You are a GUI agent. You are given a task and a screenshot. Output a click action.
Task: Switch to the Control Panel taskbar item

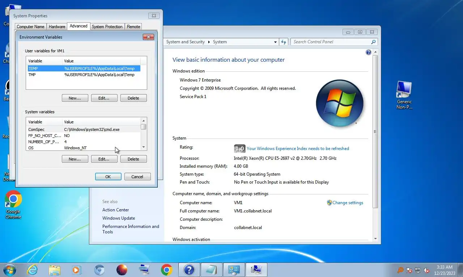pyautogui.click(x=234, y=270)
